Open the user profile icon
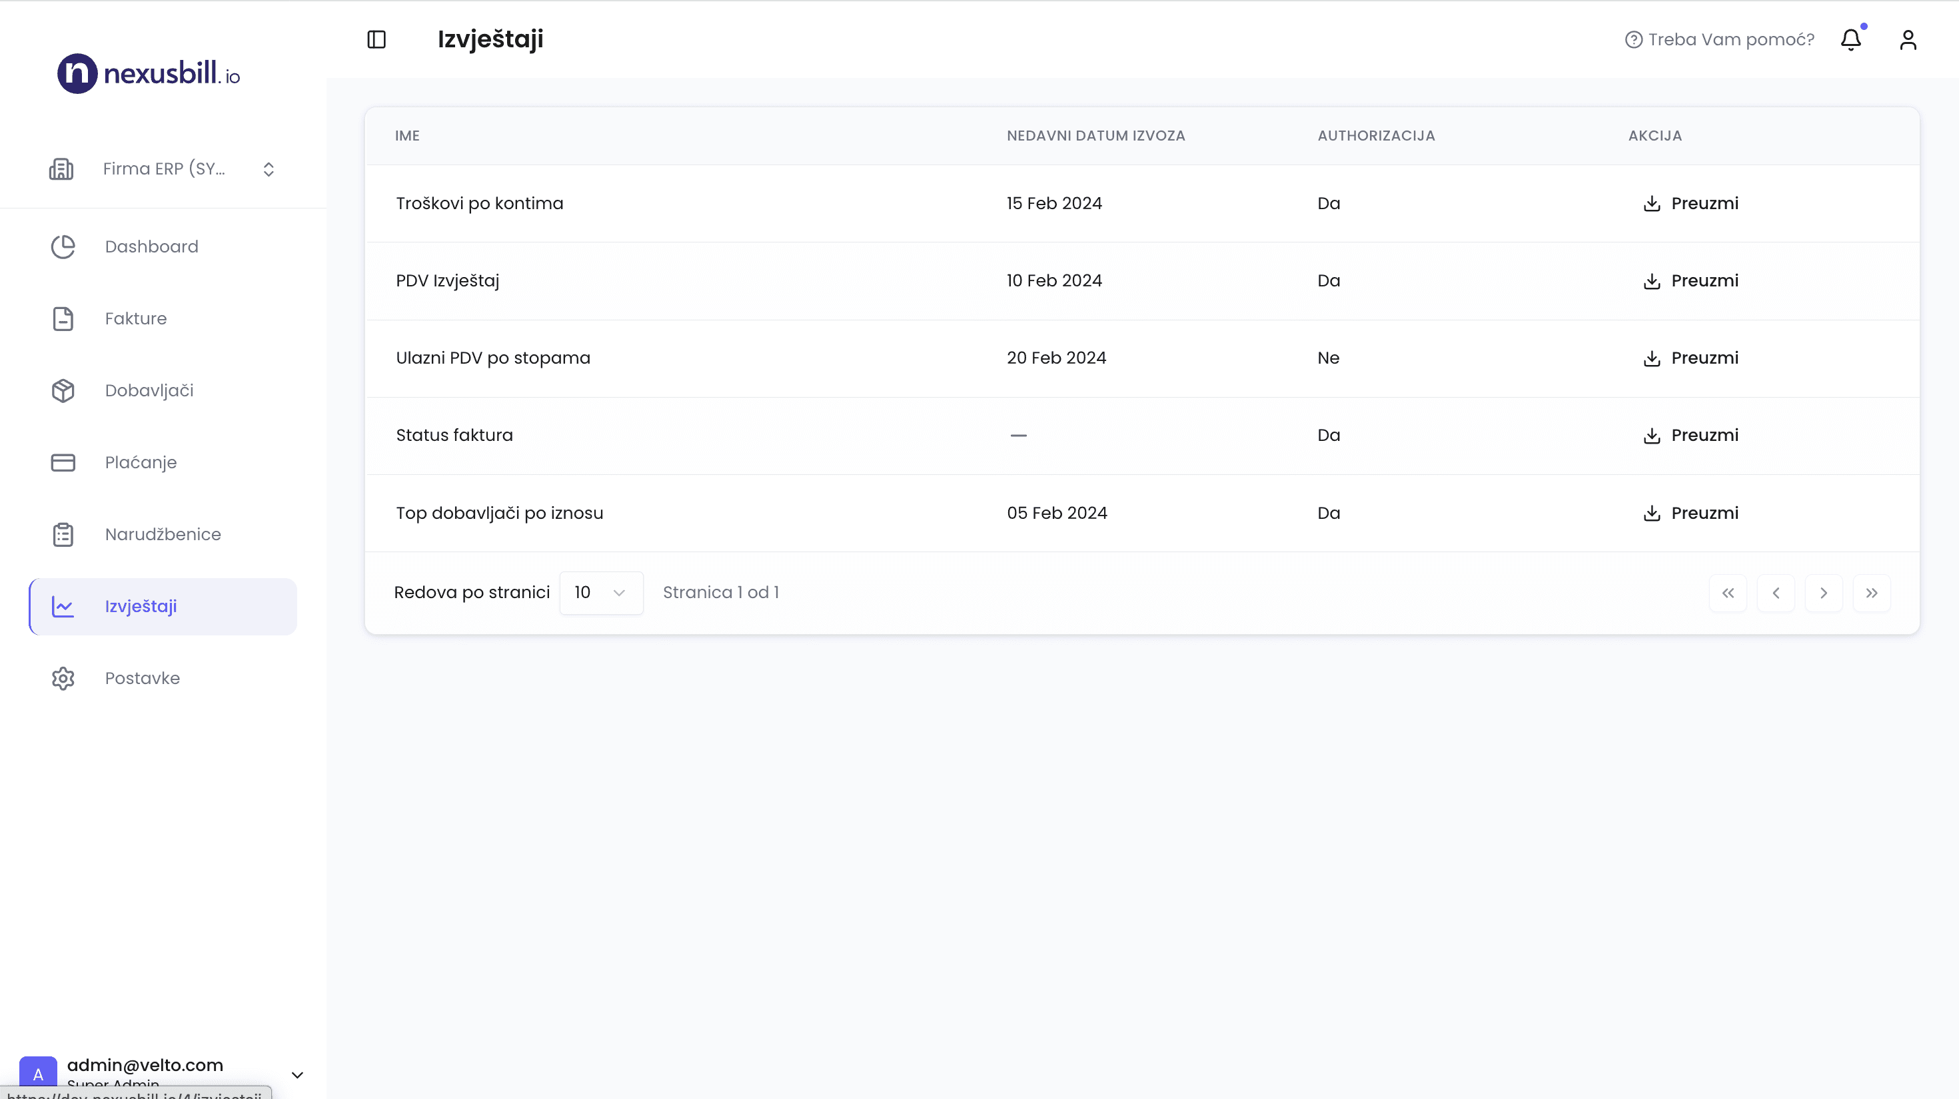This screenshot has width=1959, height=1099. coord(1907,39)
